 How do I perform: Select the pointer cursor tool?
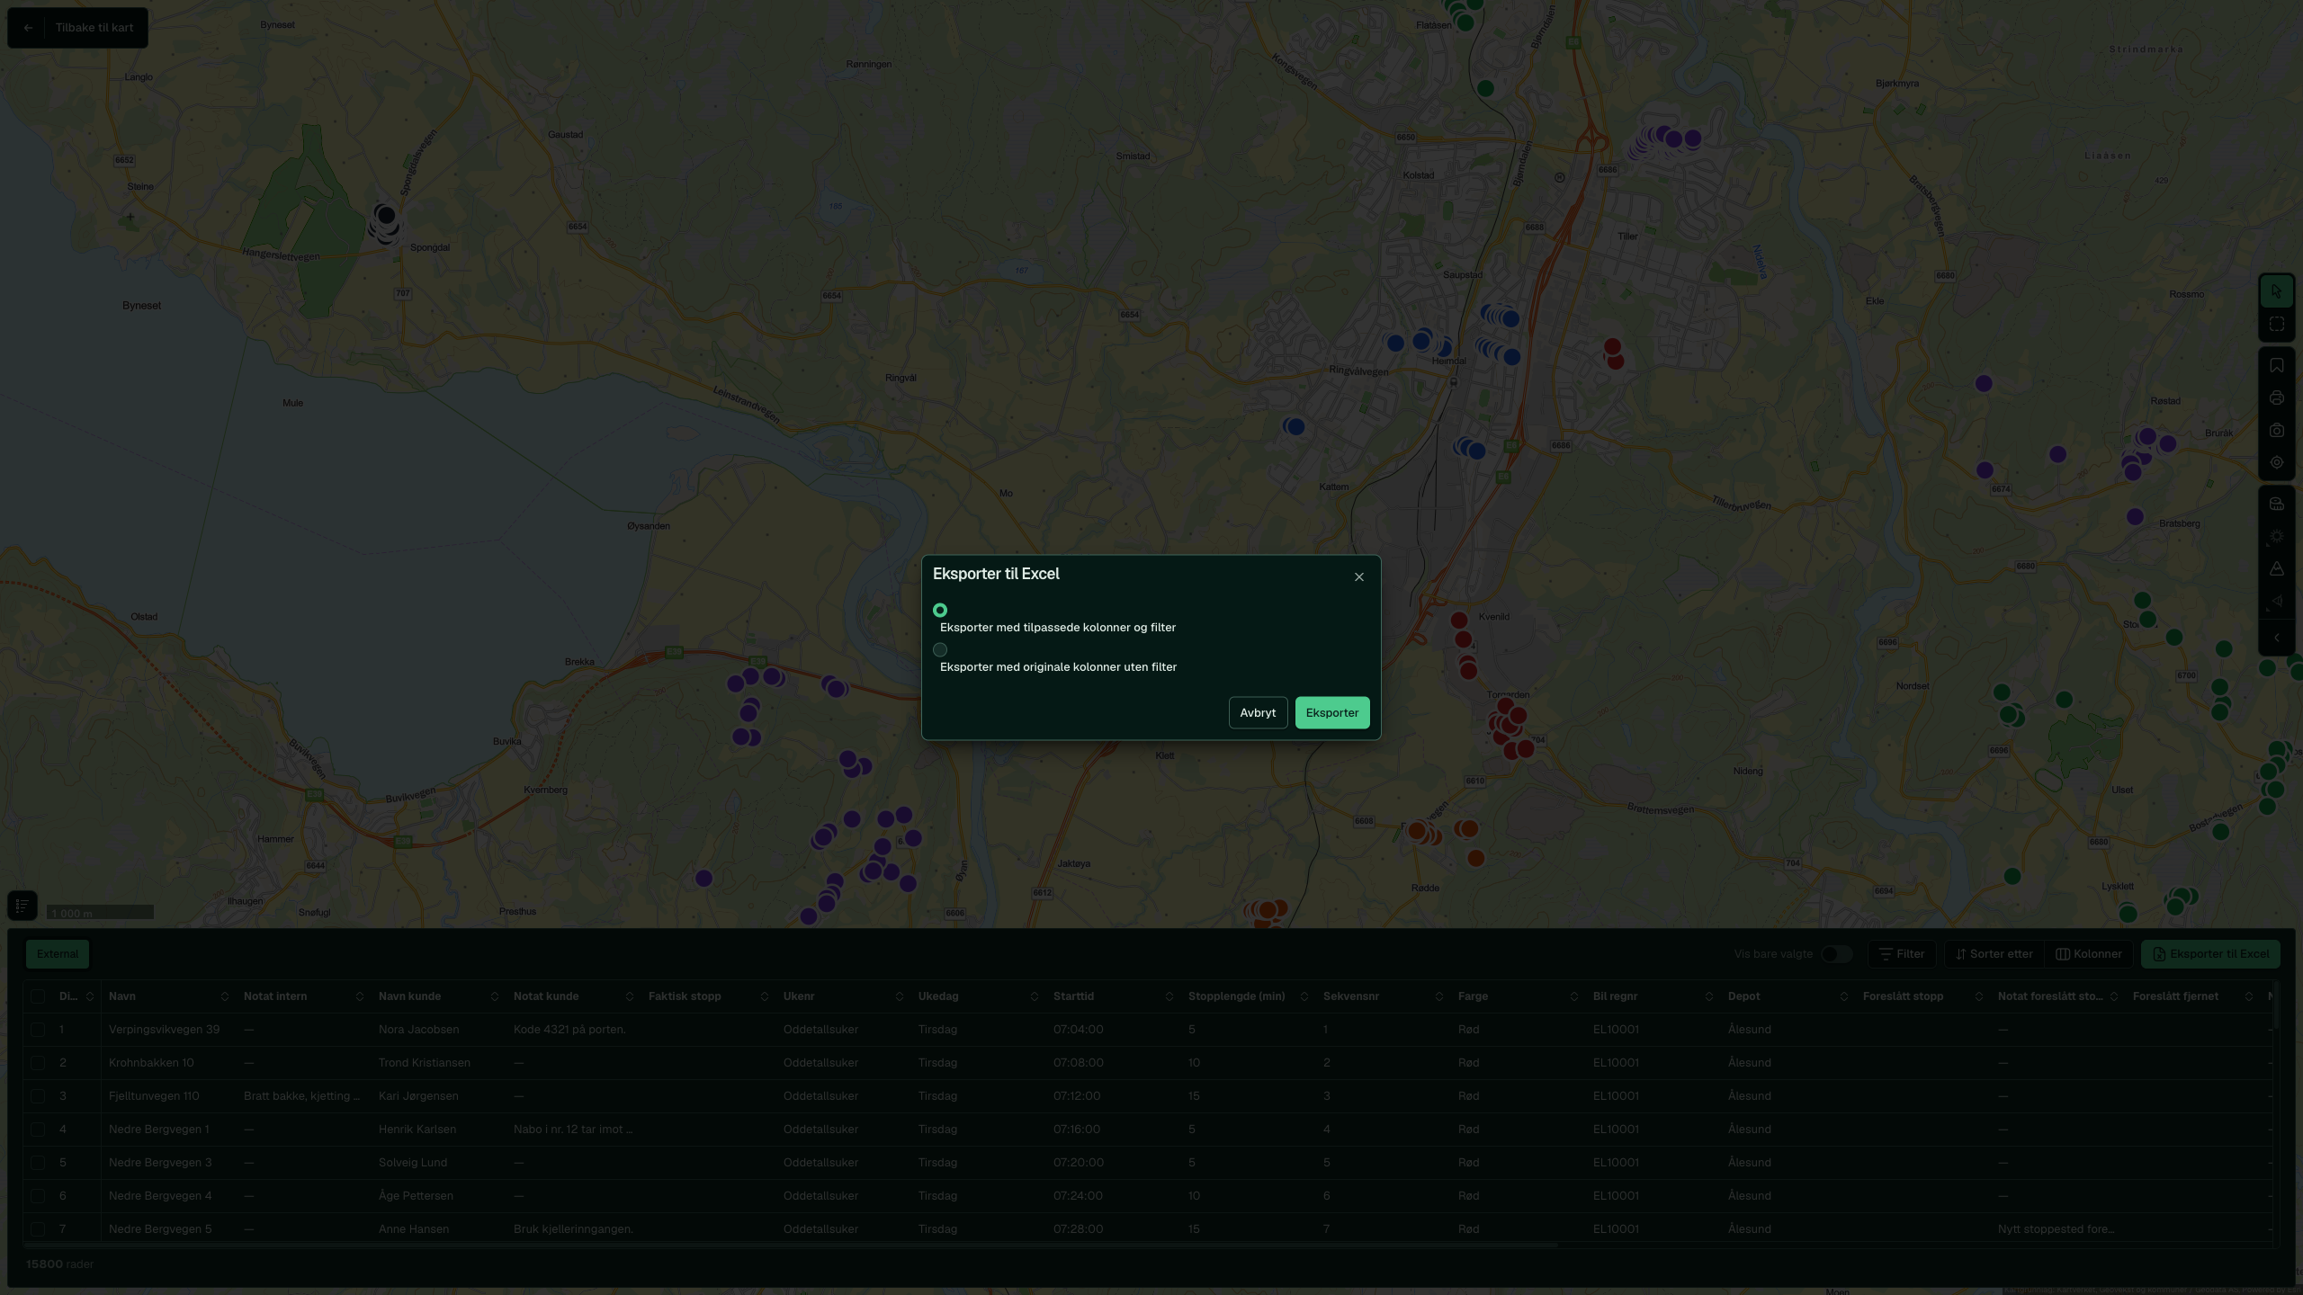pos(2276,291)
